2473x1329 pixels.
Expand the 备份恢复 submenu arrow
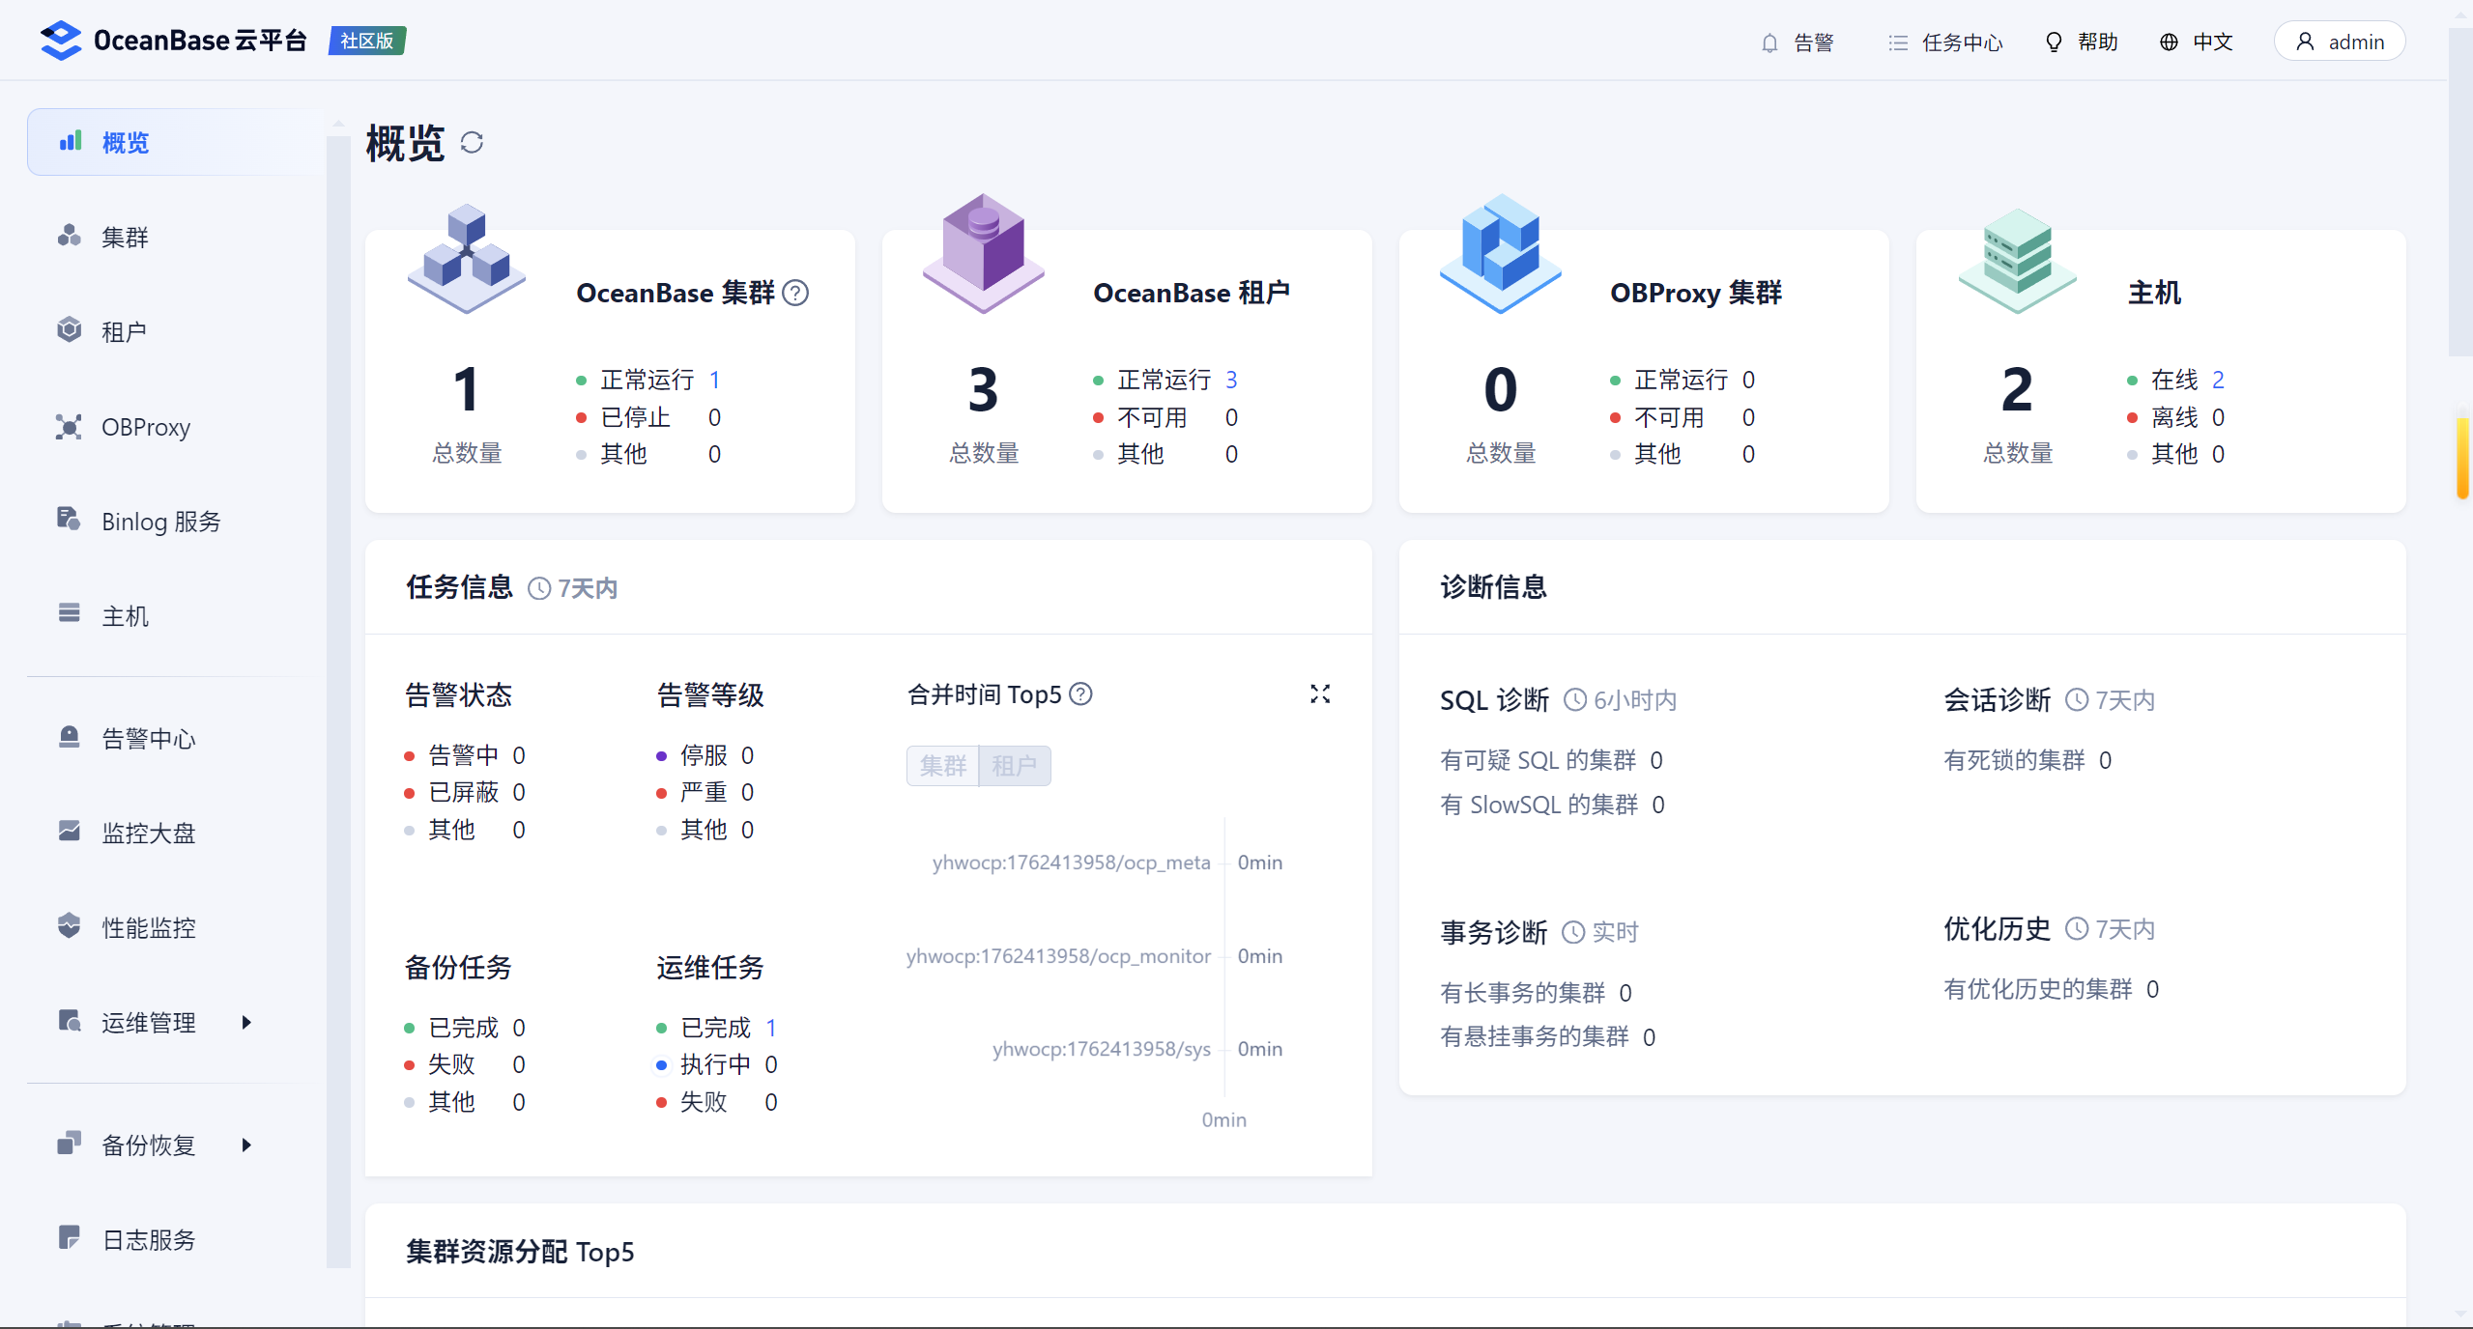point(246,1145)
